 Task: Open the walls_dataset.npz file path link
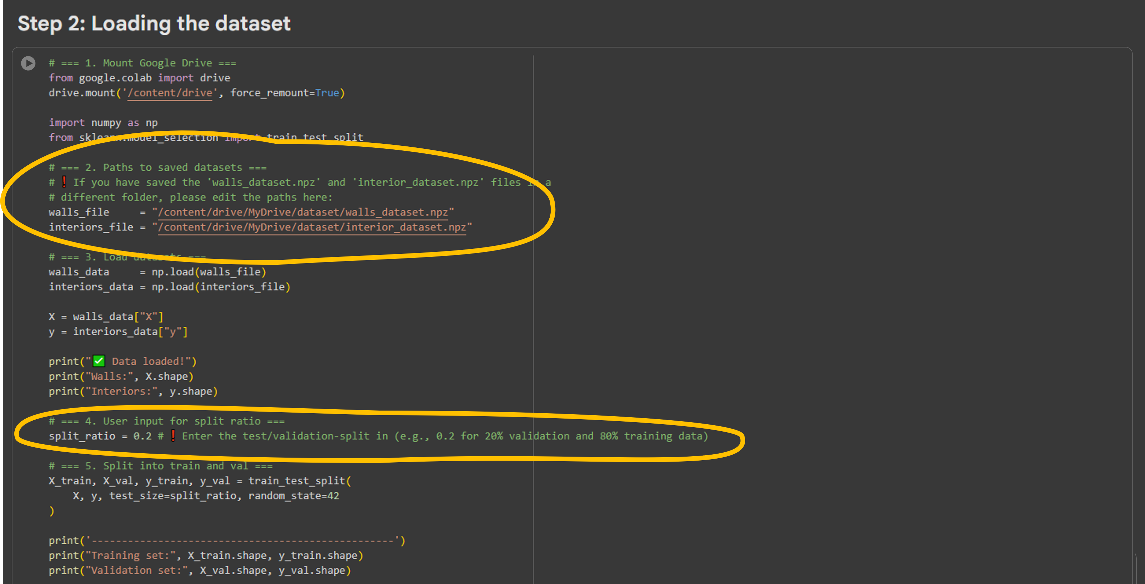point(303,212)
